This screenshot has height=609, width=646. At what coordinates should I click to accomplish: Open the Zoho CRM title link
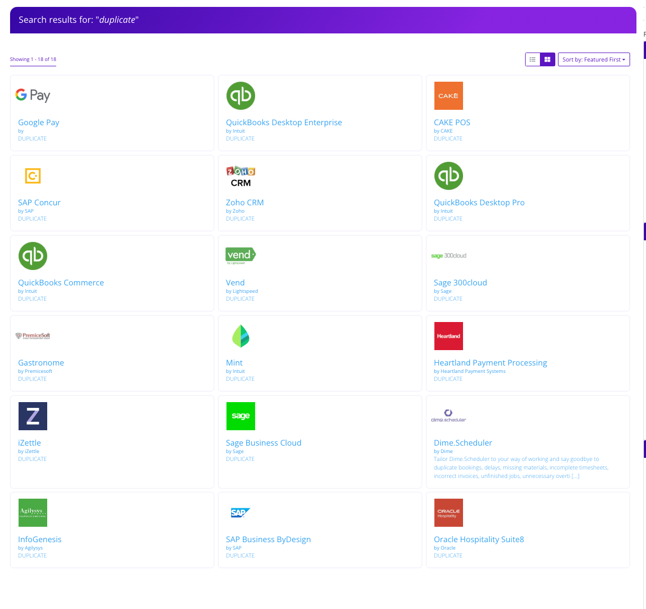pos(245,203)
